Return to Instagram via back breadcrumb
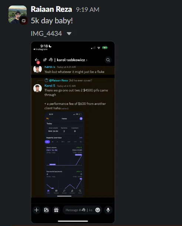Image resolution: width=182 pixels, height=226 pixels. click(x=40, y=49)
